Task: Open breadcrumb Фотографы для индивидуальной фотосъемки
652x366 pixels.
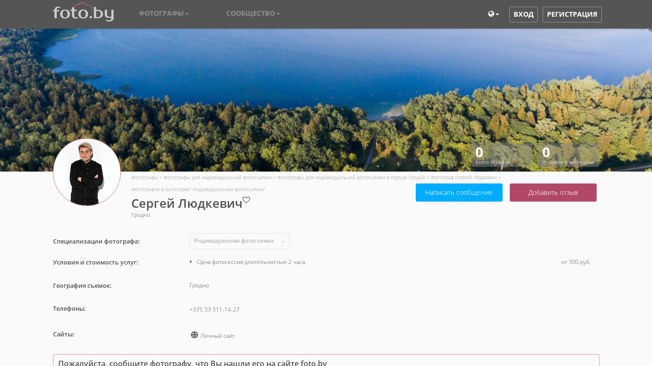Action: coord(218,177)
